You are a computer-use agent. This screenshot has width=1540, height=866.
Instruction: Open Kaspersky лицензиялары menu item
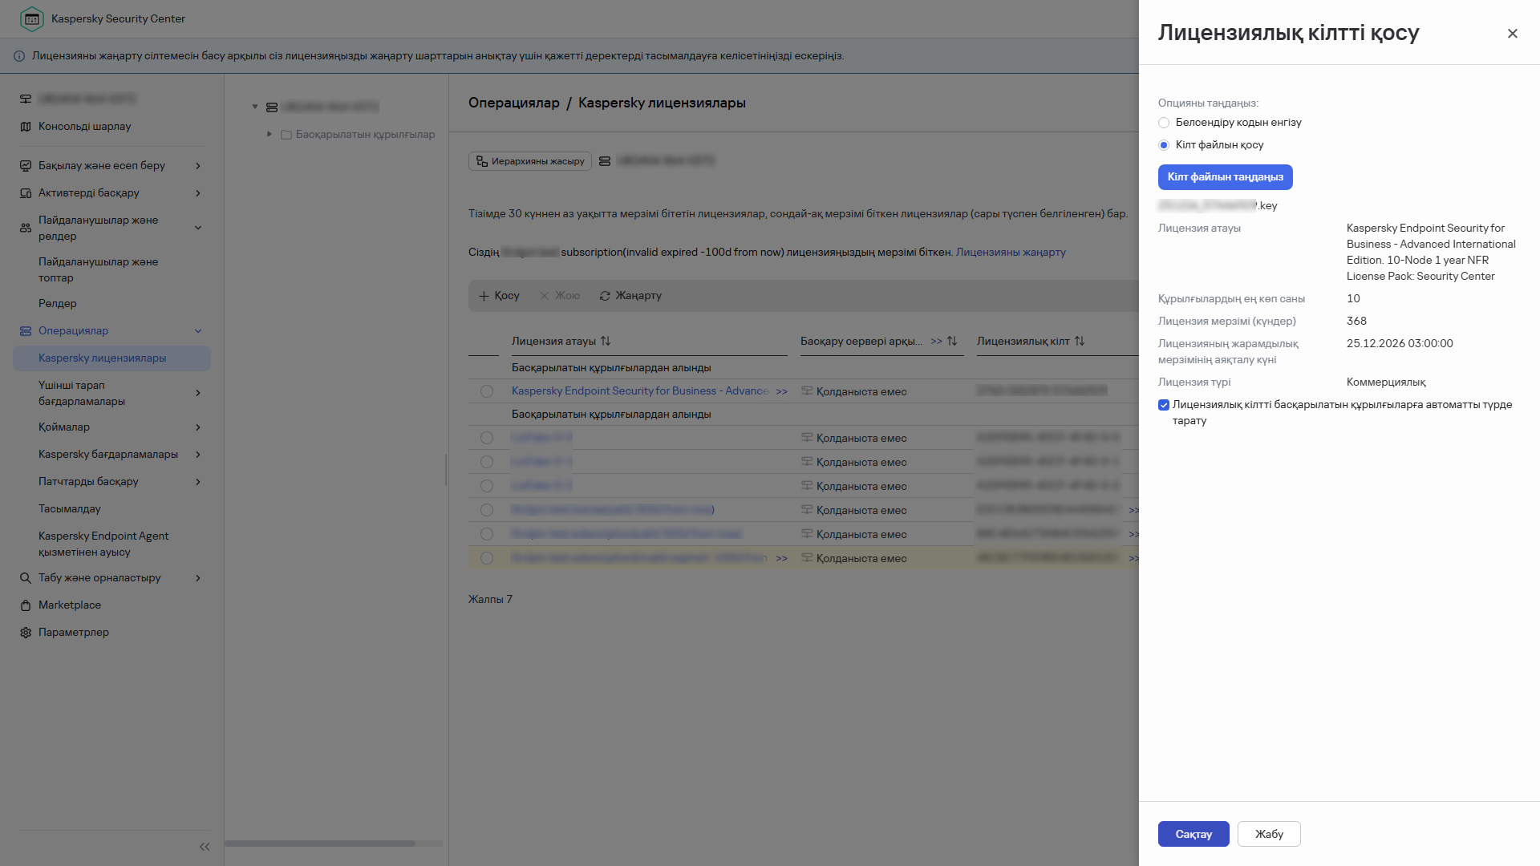click(x=102, y=358)
